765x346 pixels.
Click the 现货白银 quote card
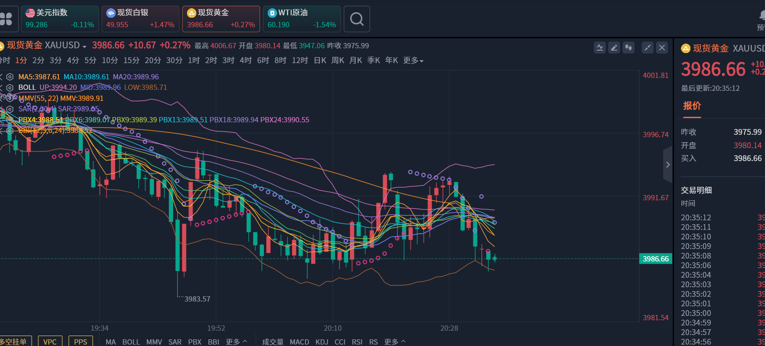140,19
